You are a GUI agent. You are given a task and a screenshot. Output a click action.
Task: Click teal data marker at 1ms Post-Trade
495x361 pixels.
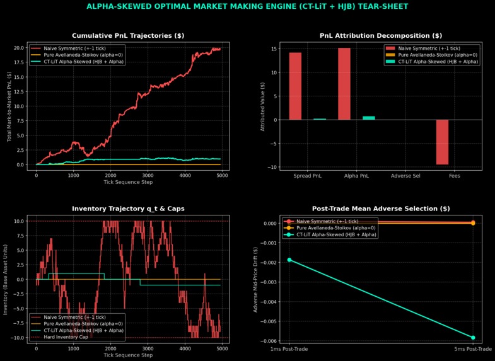(x=289, y=260)
